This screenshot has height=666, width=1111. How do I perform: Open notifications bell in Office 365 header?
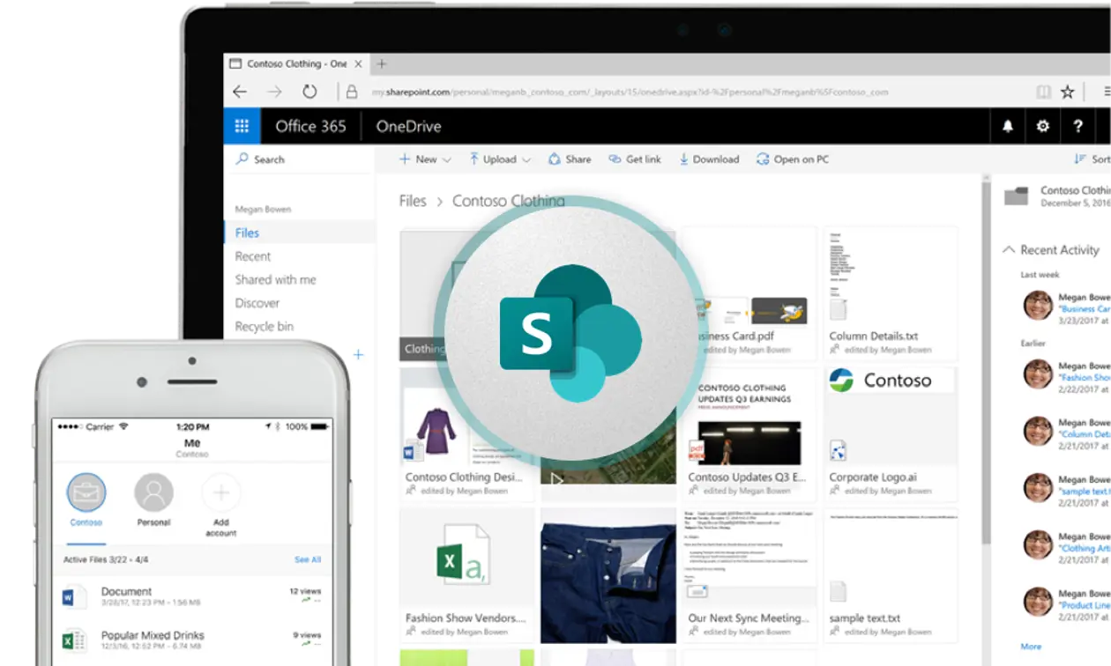tap(1008, 126)
